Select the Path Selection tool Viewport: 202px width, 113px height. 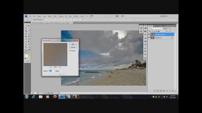tap(26, 47)
